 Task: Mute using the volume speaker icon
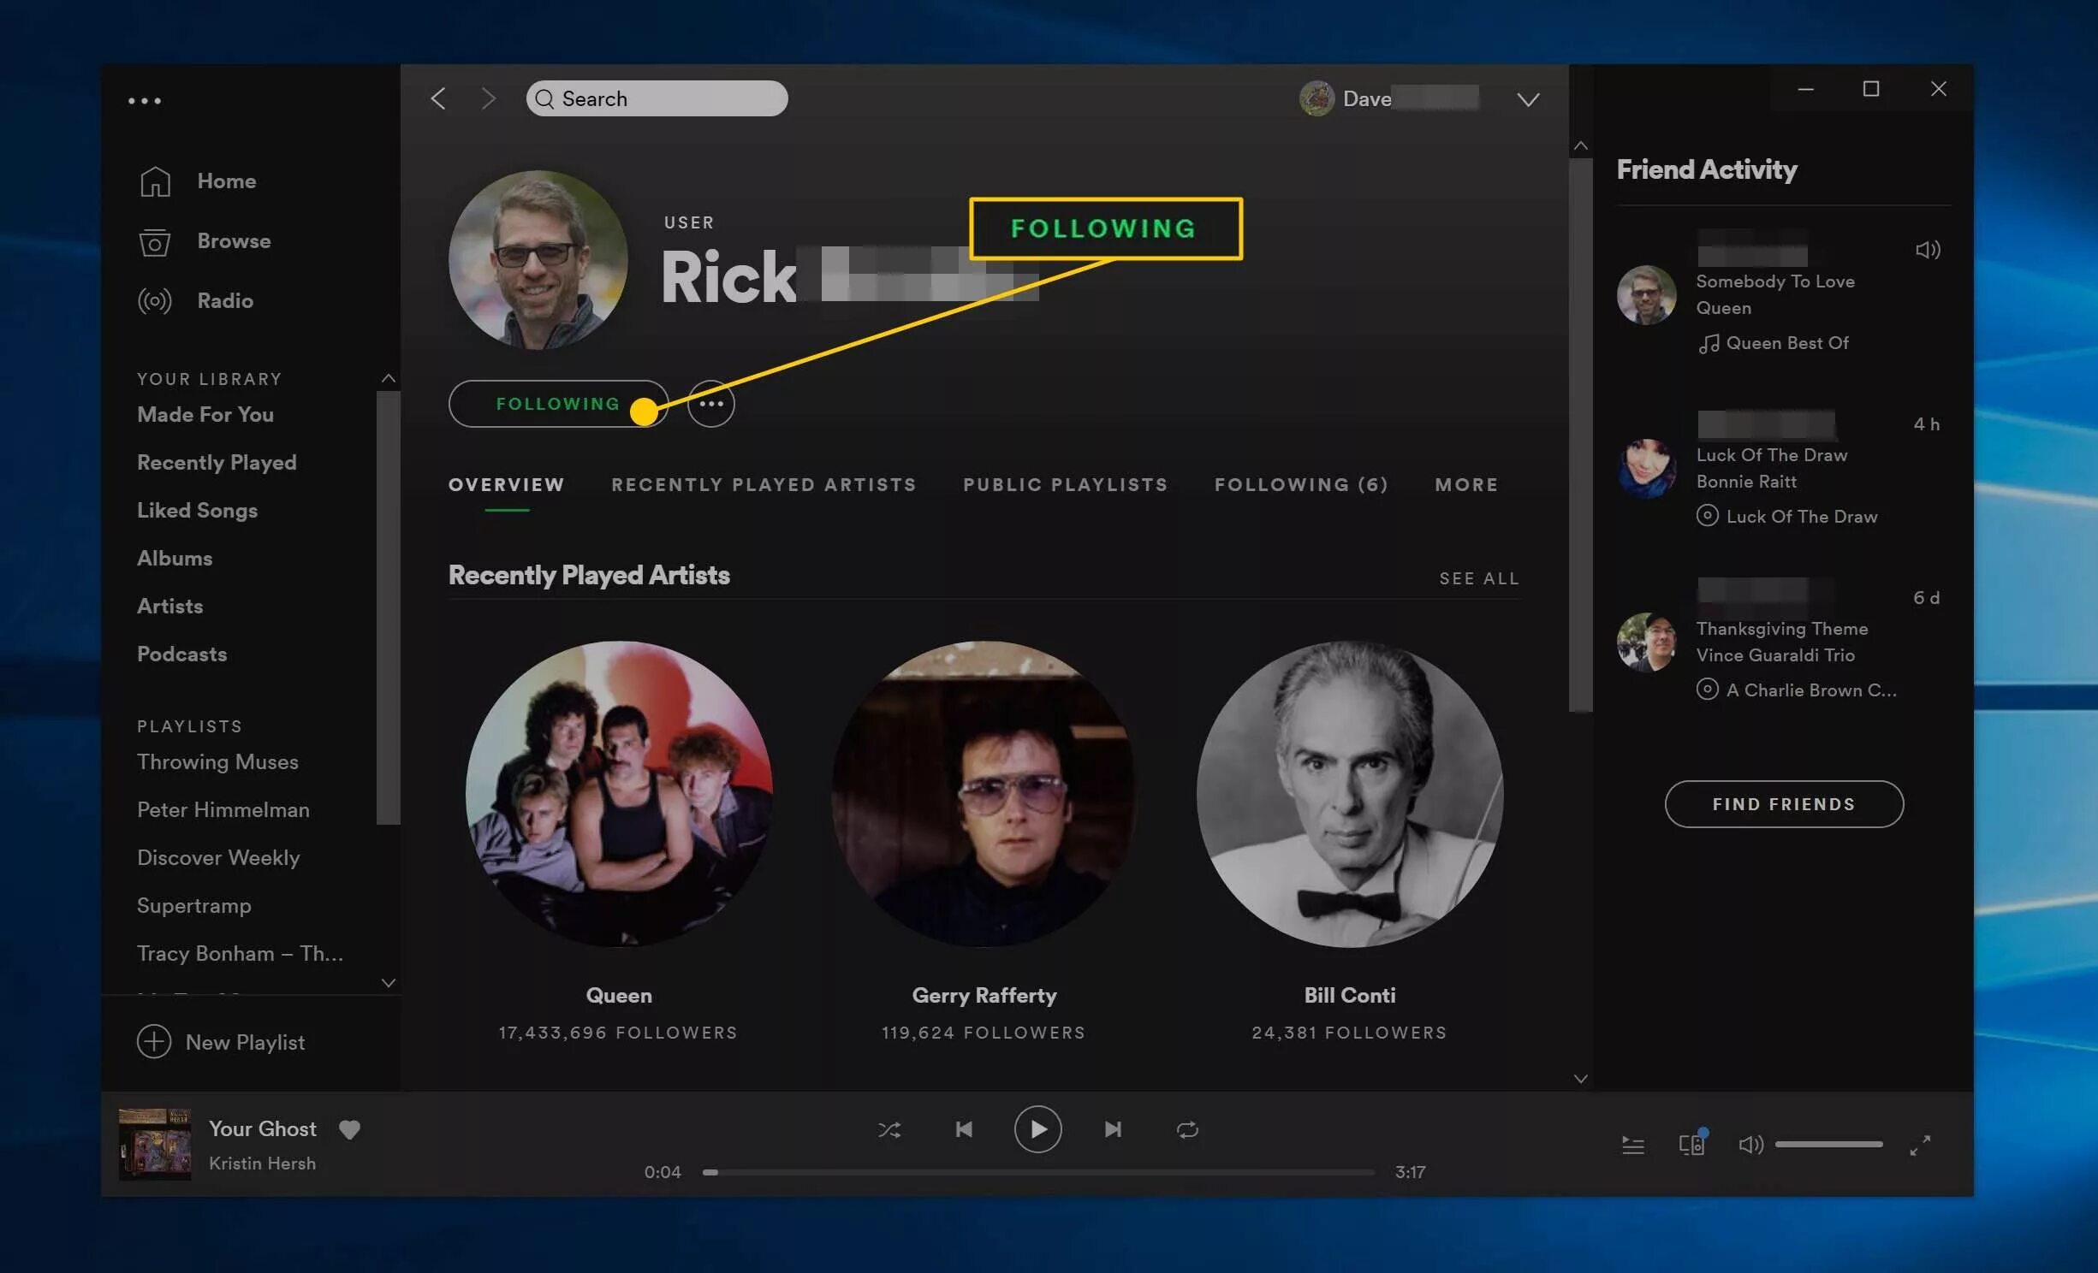1750,1145
